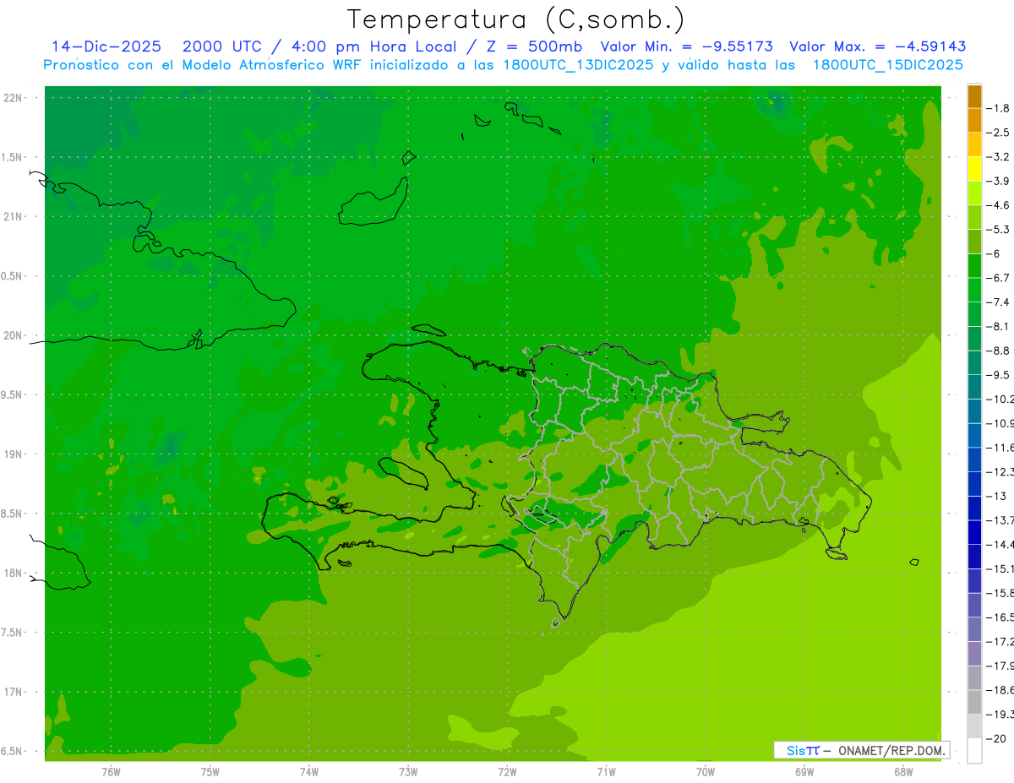The width and height of the screenshot is (1014, 783).
Task: Click the '-3.2' color scale label
Action: tap(999, 157)
